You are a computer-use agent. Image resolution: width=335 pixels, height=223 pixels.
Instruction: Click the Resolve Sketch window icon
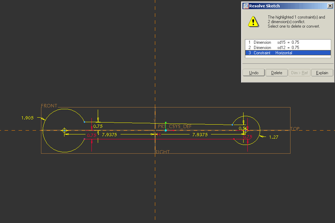point(246,6)
